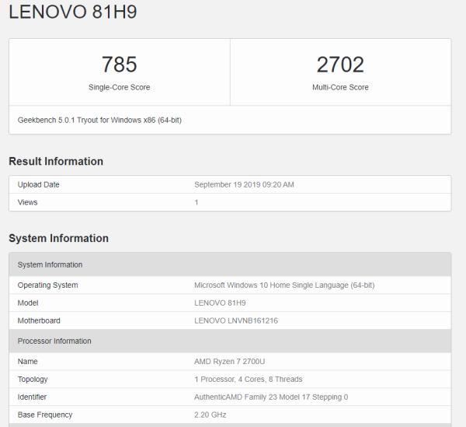
Task: Click the Operating System row label
Action: point(48,285)
